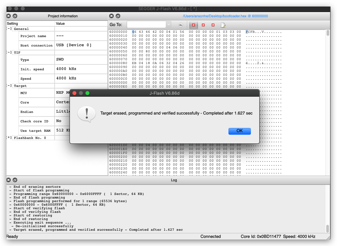Close the Project information panel

(8, 16)
